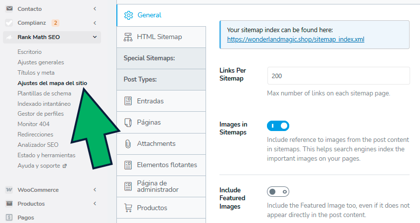The width and height of the screenshot is (420, 223).
Task: Click the Attachments paperclip icon
Action: (x=128, y=144)
